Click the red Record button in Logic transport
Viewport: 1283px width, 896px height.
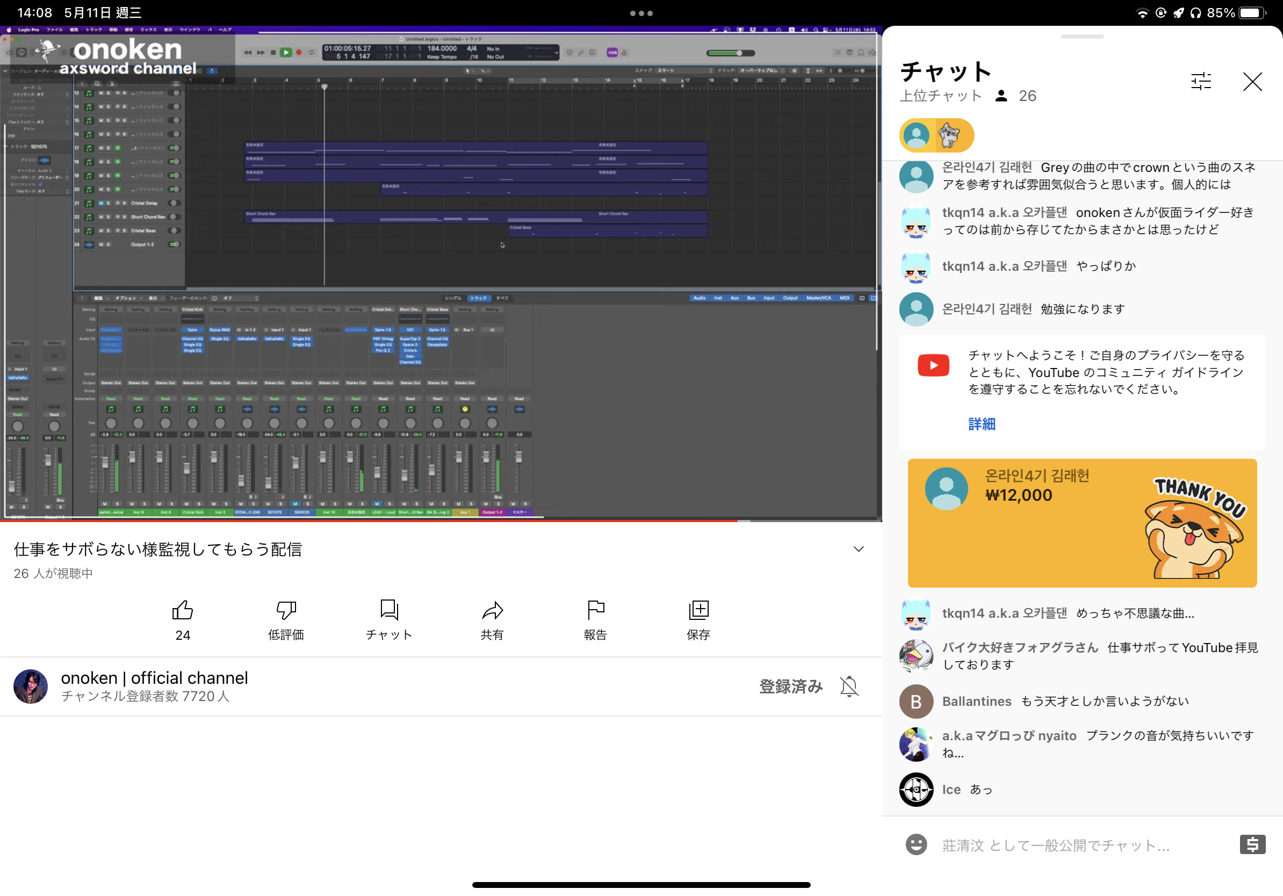point(299,53)
